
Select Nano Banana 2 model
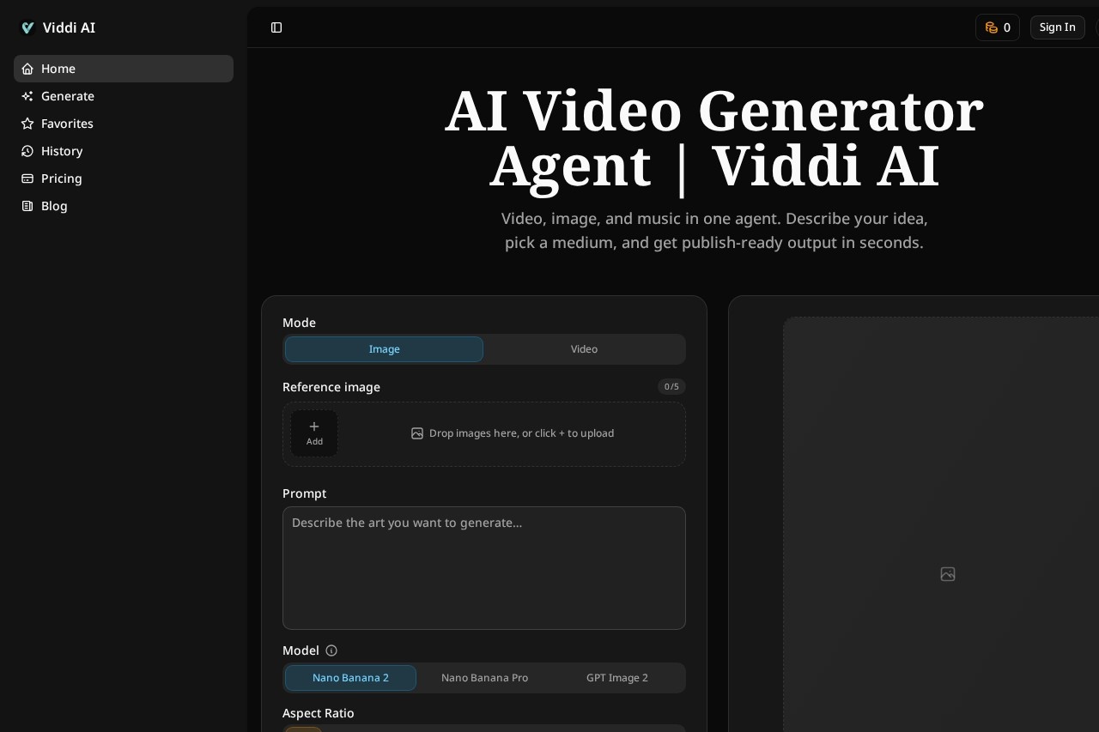350,678
